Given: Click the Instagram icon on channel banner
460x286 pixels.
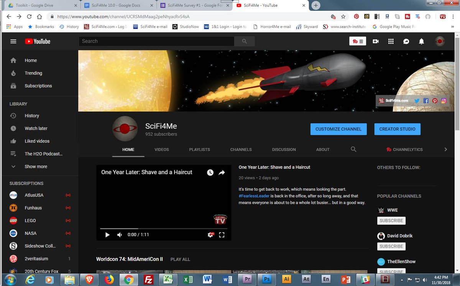Looking at the screenshot, I should click(444, 101).
